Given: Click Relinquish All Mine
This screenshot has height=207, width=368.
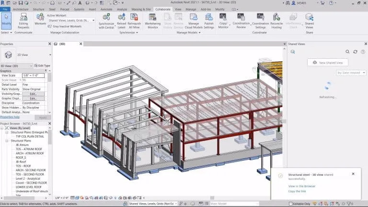Looking at the screenshot, I should click(134, 21).
